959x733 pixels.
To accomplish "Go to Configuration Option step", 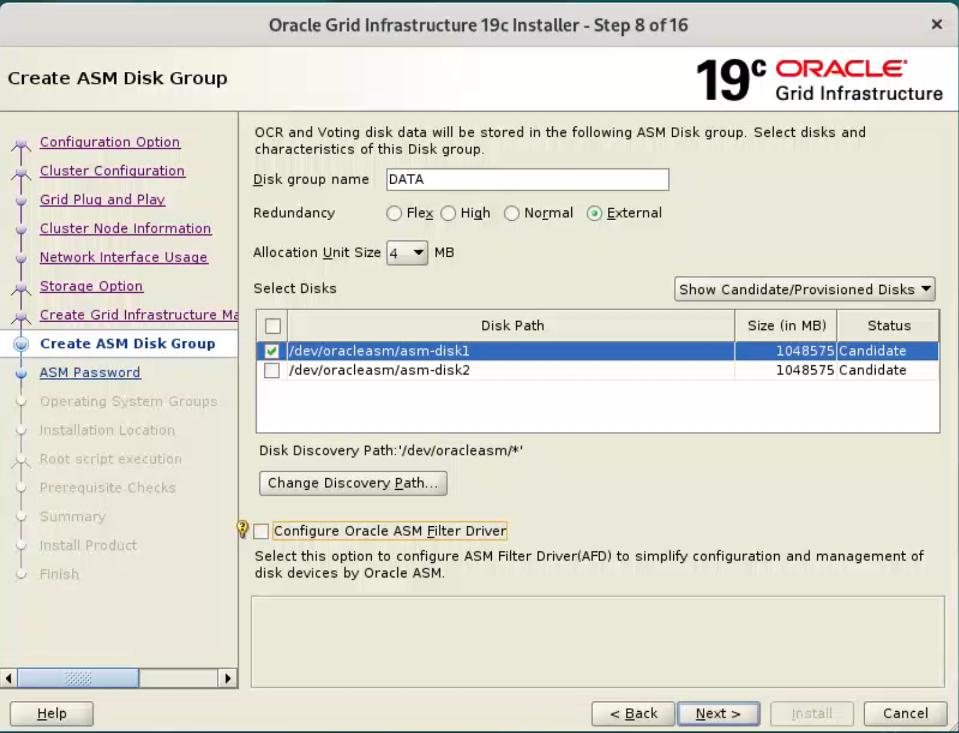I will (x=110, y=142).
